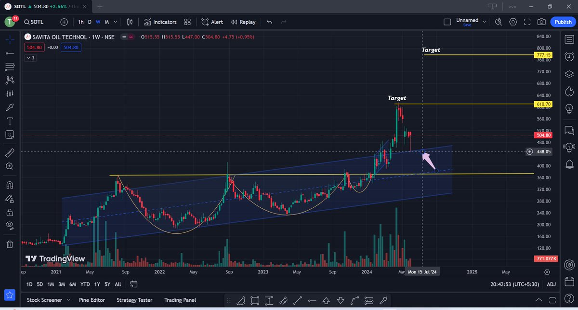Image resolution: width=578 pixels, height=310 pixels.
Task: Start bar Replay mode
Action: pyautogui.click(x=243, y=22)
